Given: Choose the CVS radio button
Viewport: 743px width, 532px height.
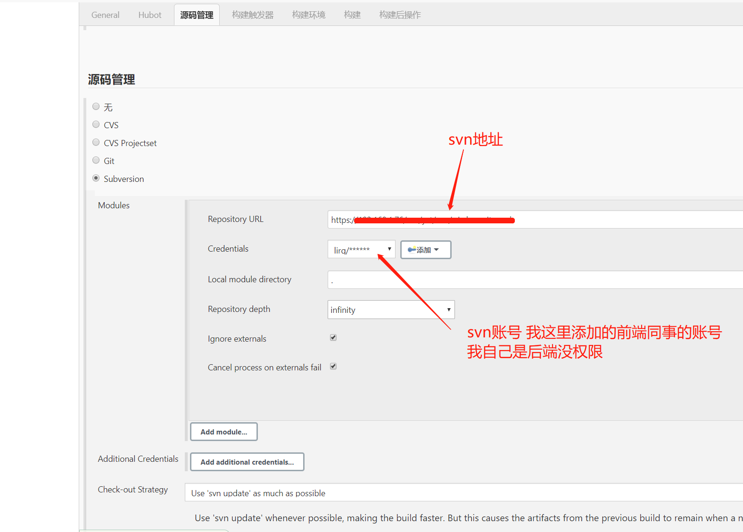Looking at the screenshot, I should (96, 124).
